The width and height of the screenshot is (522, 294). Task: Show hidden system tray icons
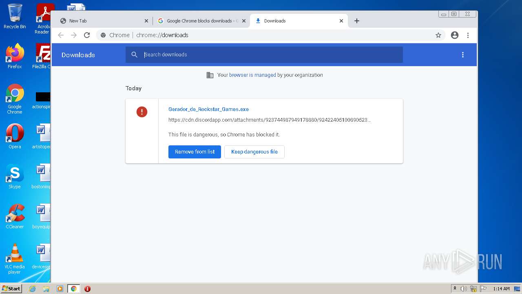455,289
